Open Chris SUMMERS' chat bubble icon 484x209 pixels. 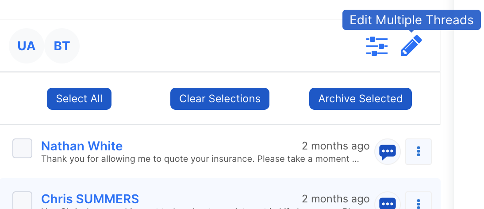pos(388,202)
